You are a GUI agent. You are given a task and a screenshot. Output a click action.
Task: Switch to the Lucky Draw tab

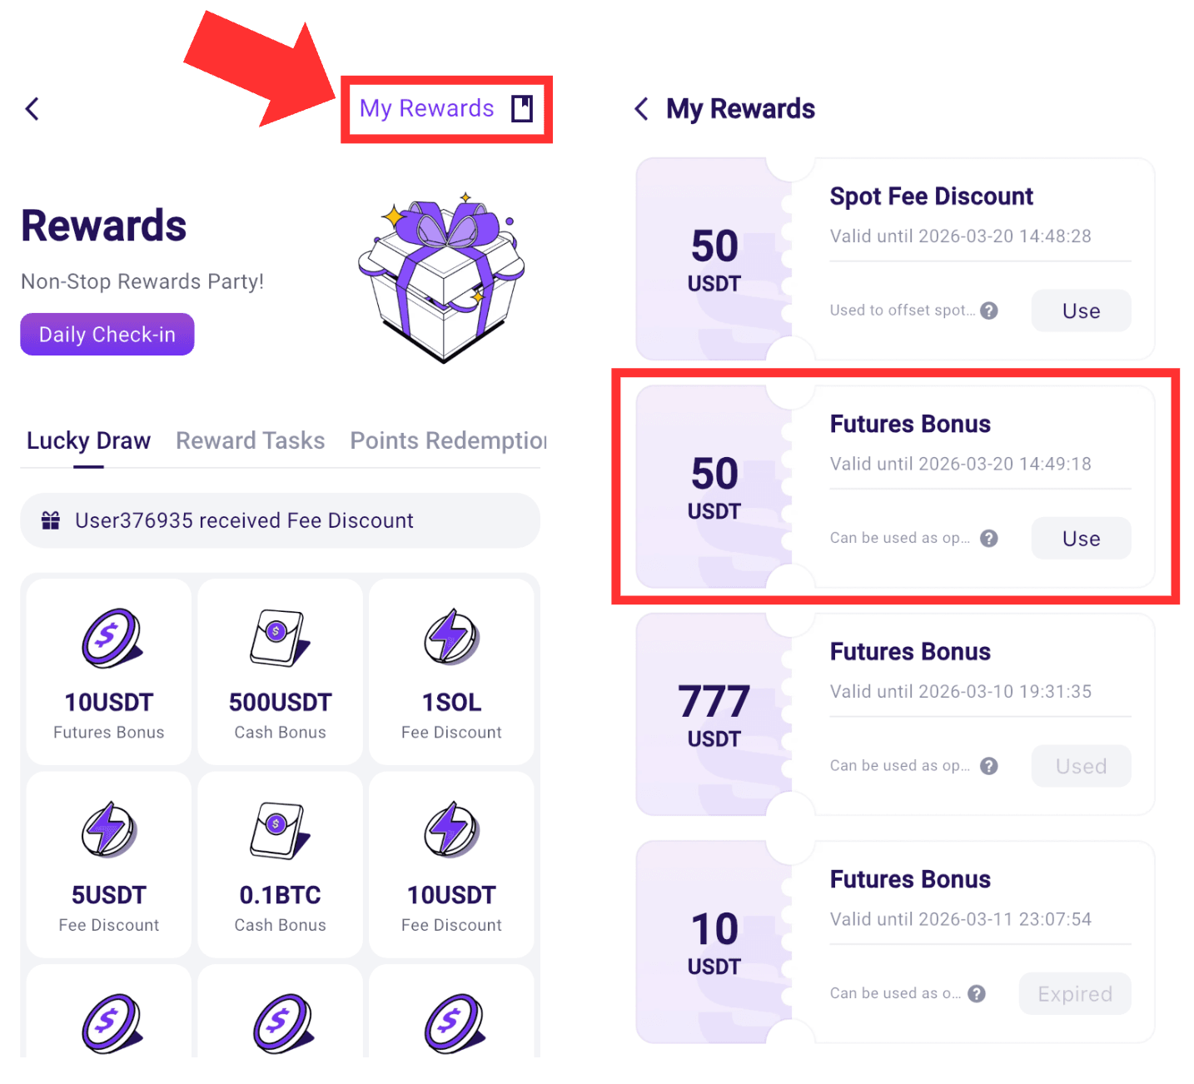coord(88,440)
